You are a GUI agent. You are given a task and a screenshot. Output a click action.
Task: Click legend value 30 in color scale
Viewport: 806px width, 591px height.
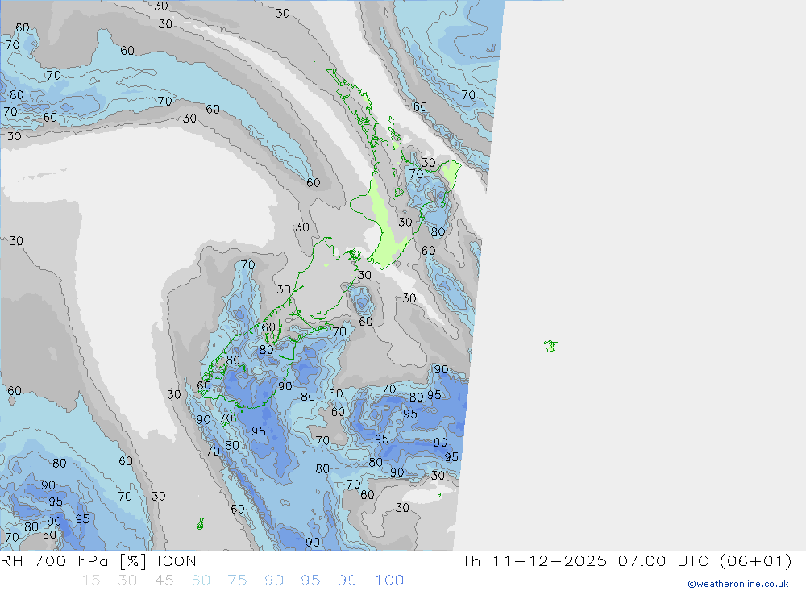(127, 581)
